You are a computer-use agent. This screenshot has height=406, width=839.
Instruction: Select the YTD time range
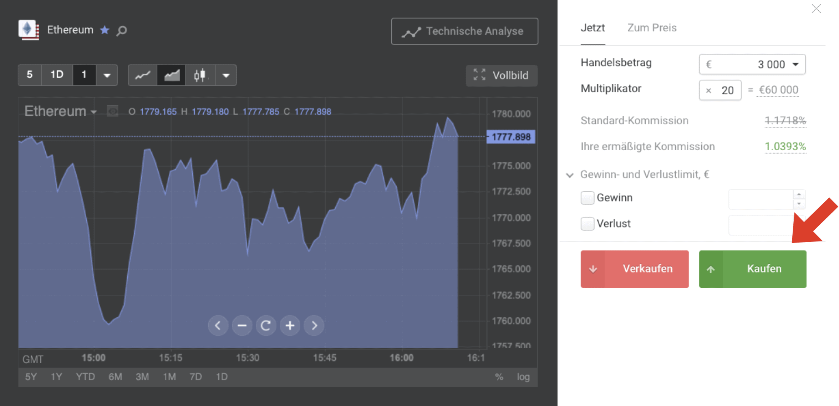click(85, 377)
